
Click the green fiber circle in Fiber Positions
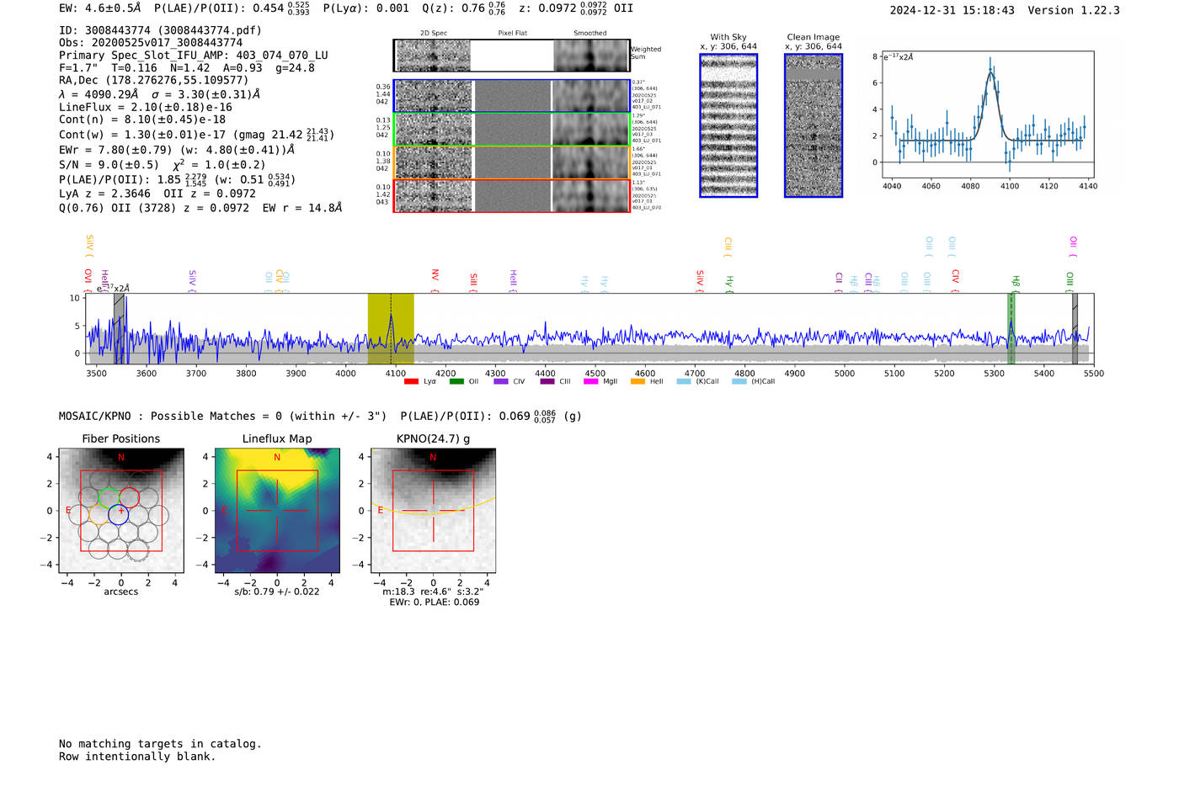(109, 497)
